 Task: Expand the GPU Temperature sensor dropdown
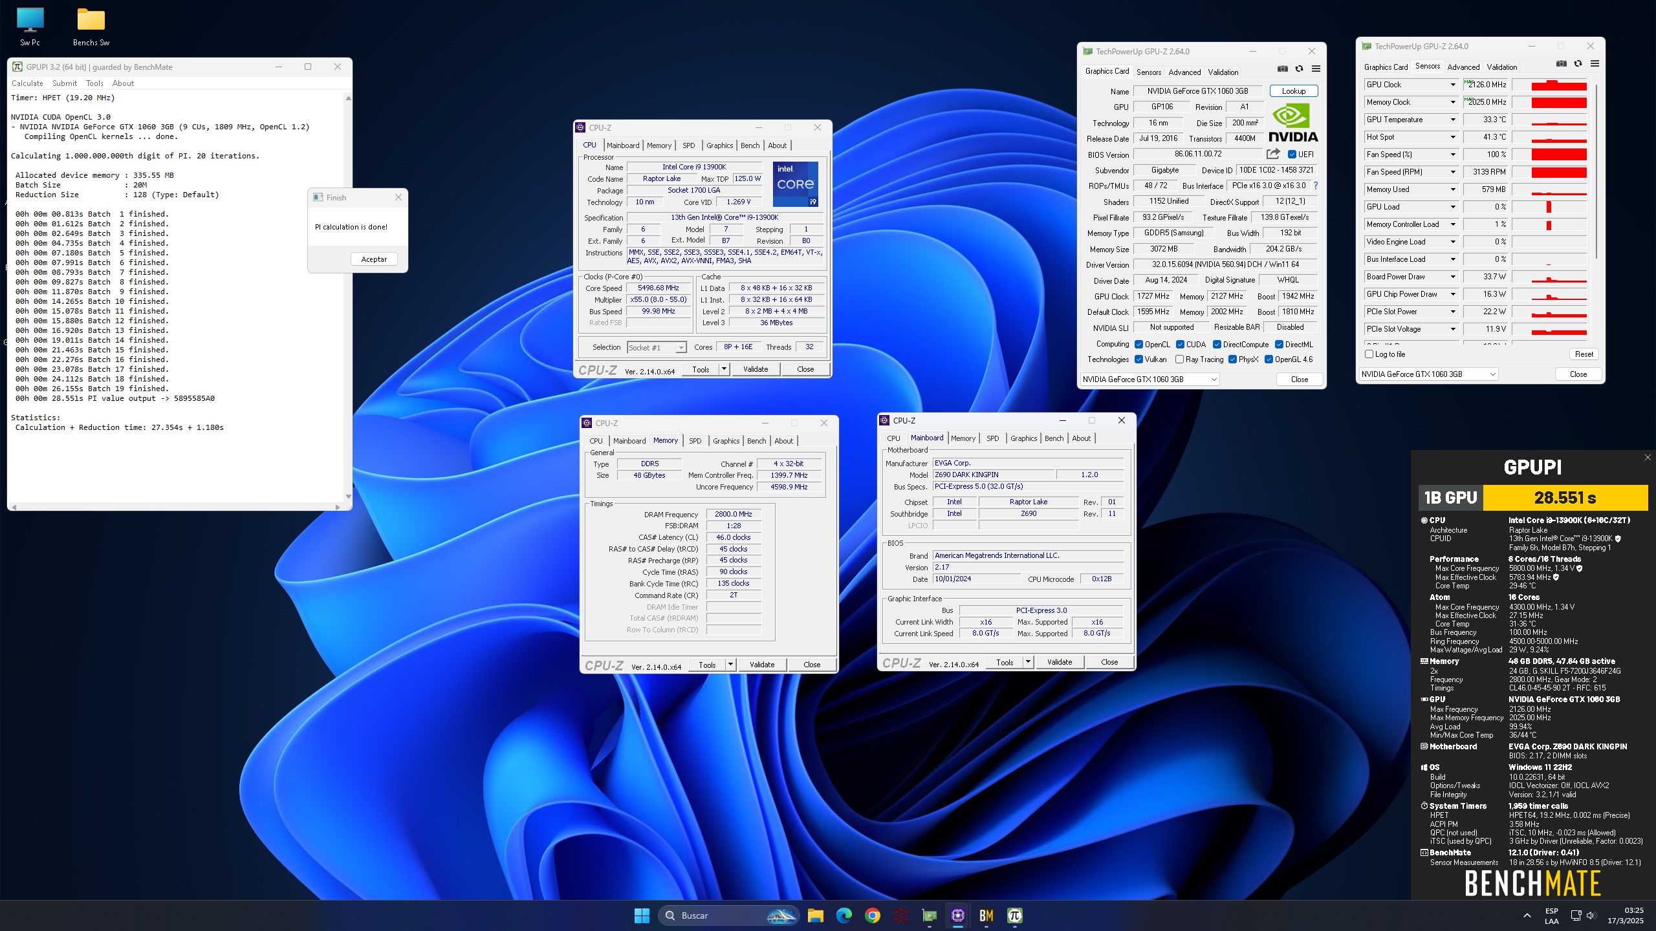coord(1452,120)
